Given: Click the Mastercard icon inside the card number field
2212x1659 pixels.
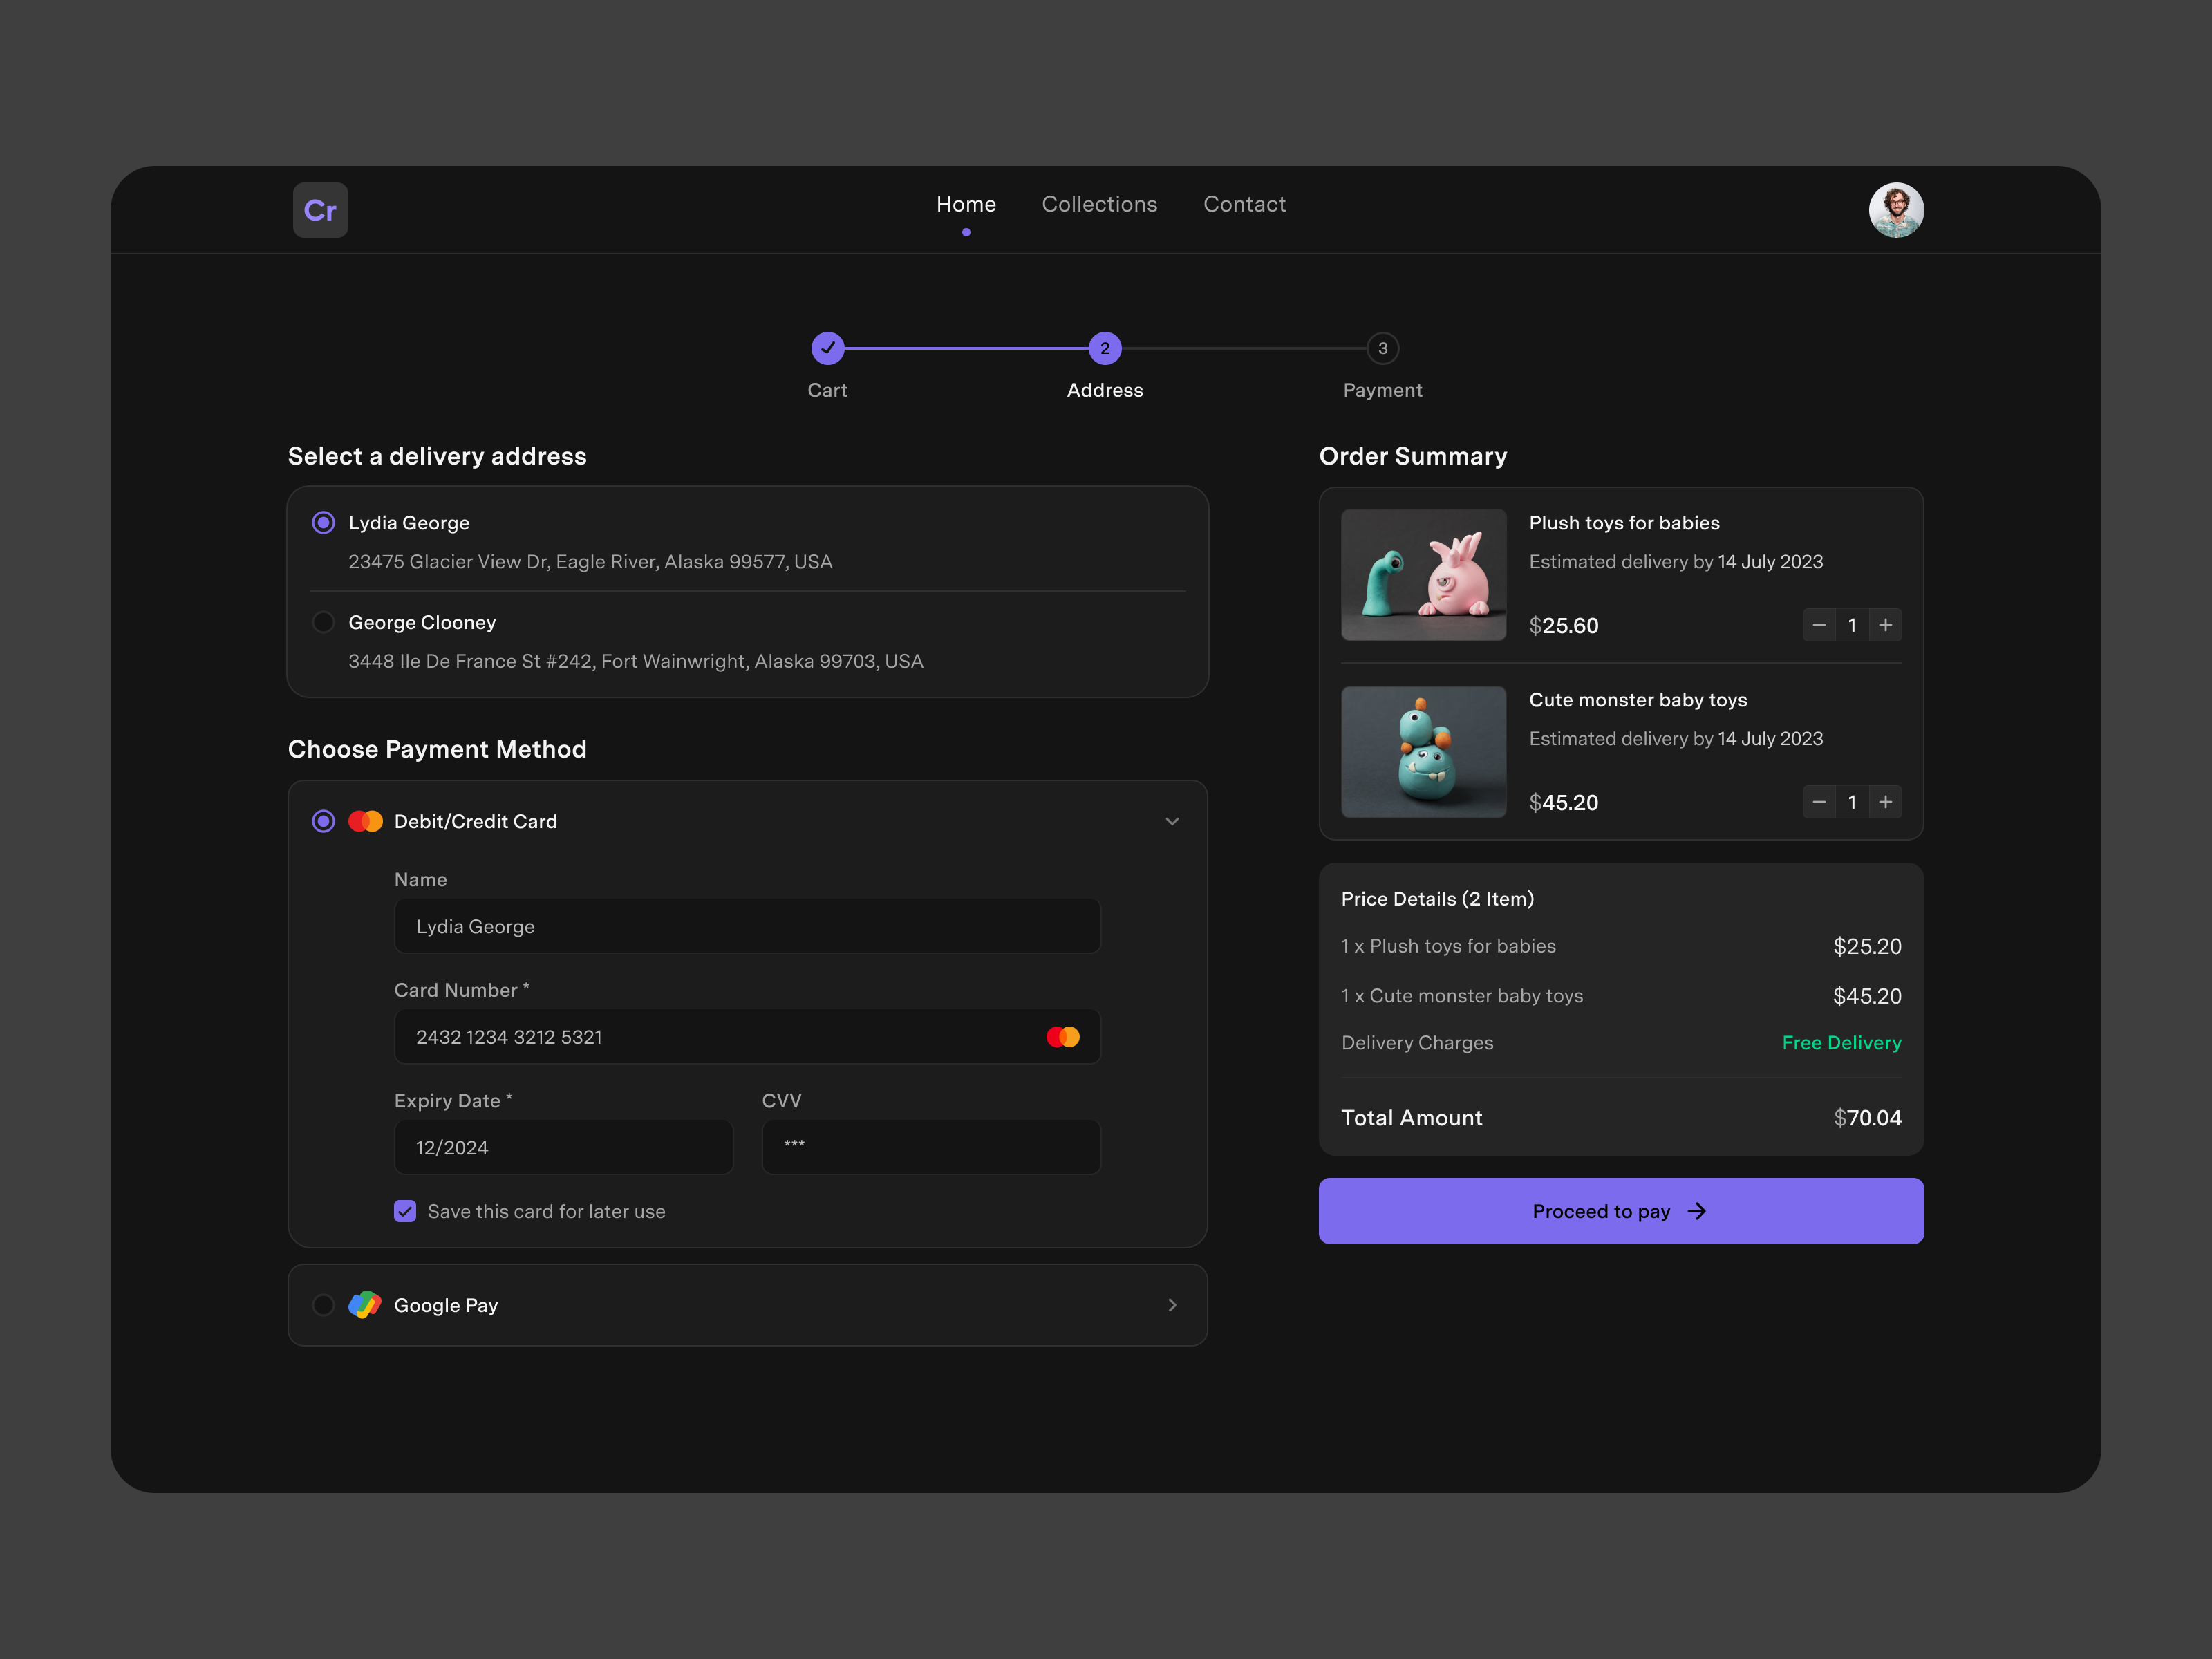Looking at the screenshot, I should click(1063, 1037).
